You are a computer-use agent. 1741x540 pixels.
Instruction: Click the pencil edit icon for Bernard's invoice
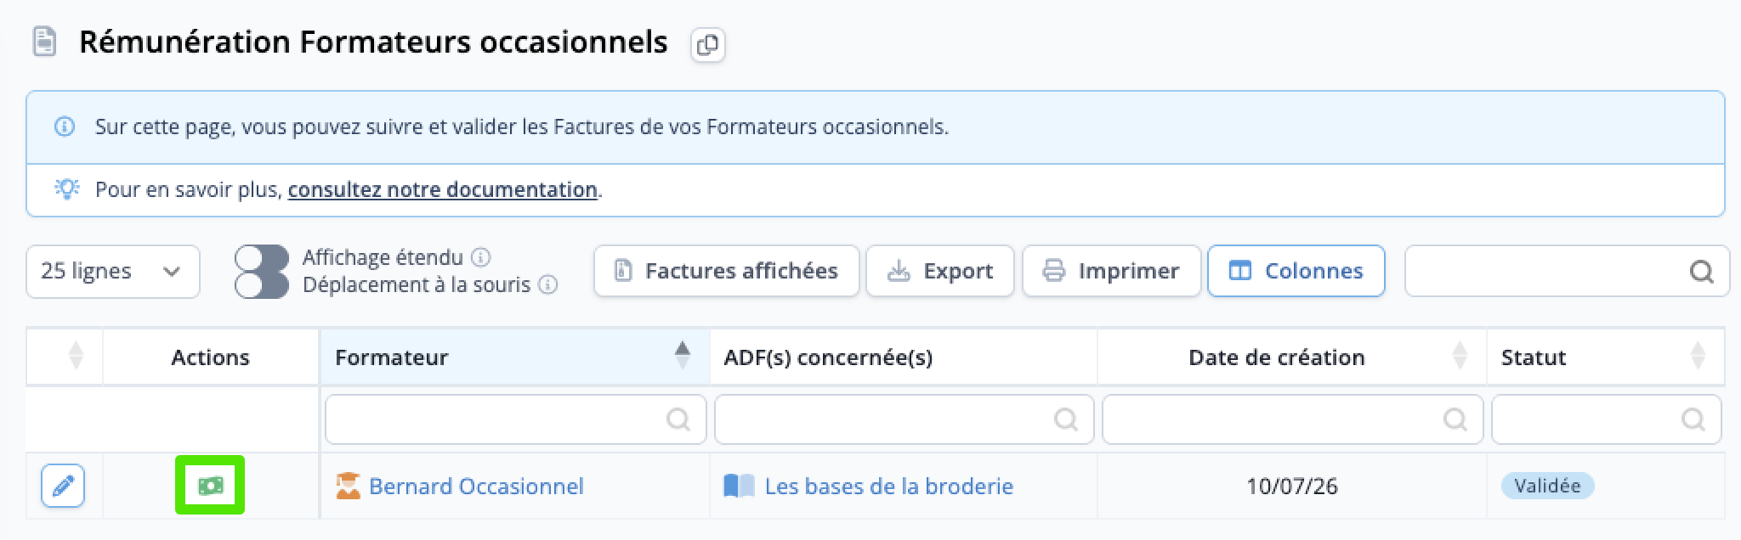63,486
